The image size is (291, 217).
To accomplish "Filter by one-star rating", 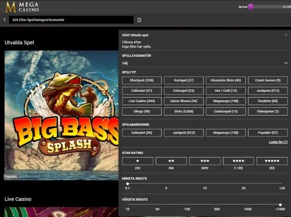I will click(138, 161).
